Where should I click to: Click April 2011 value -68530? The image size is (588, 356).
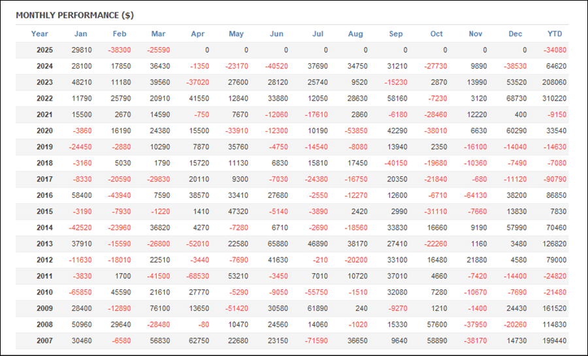[x=197, y=276]
